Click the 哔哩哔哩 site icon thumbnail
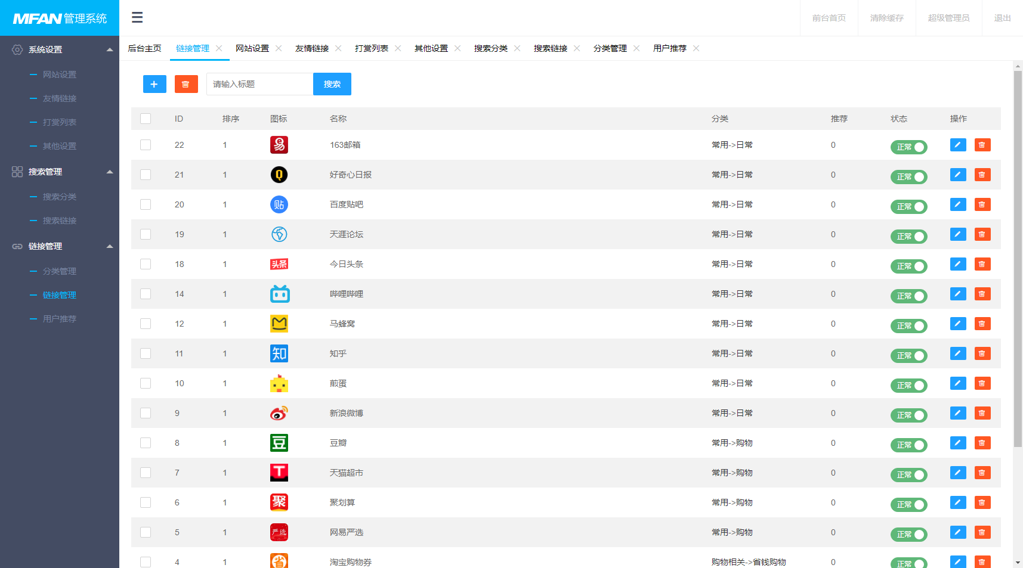The image size is (1023, 568). click(x=279, y=294)
